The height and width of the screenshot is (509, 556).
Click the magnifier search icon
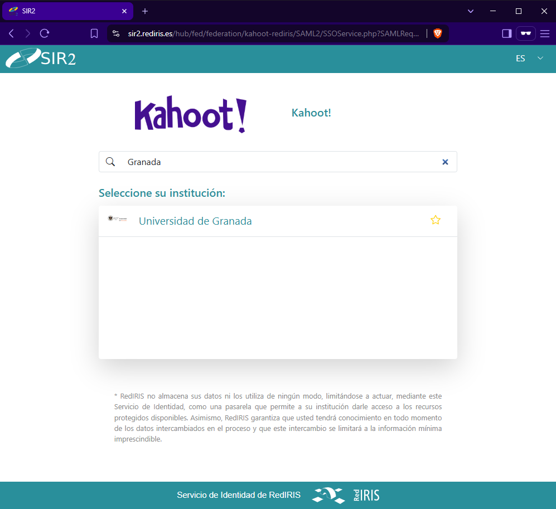[110, 162]
